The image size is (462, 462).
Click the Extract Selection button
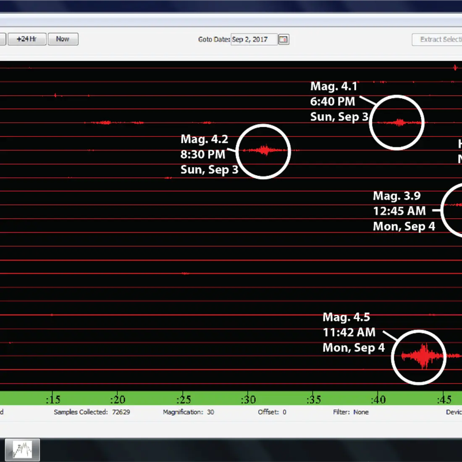(439, 39)
